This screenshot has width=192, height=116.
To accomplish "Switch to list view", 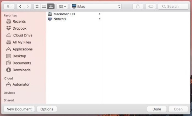I will click(x=44, y=7).
